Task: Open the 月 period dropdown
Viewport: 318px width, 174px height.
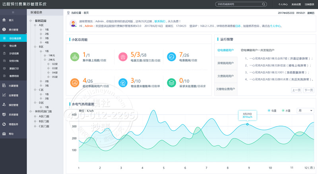Action: tap(305, 111)
